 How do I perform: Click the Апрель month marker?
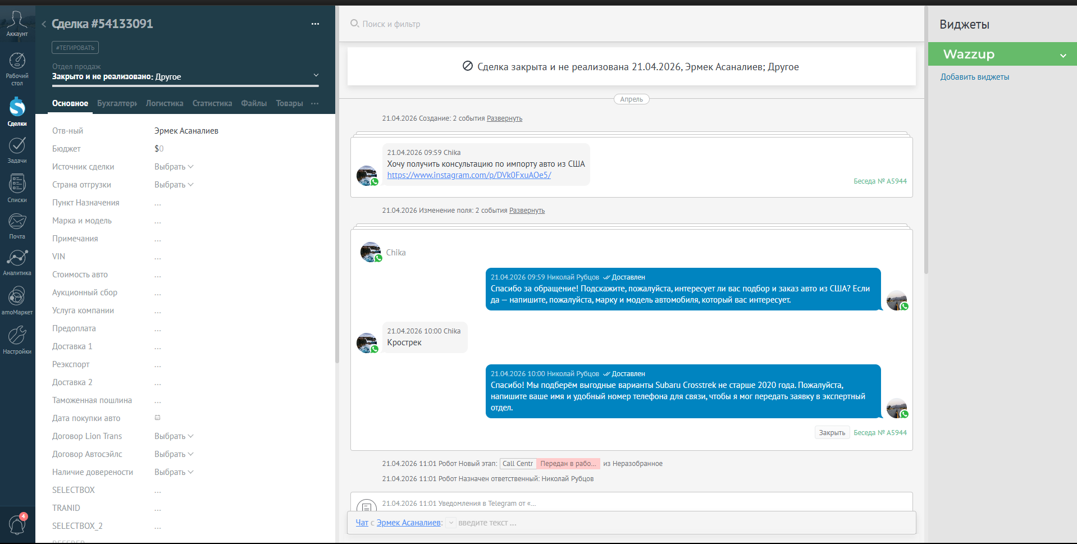(x=632, y=99)
